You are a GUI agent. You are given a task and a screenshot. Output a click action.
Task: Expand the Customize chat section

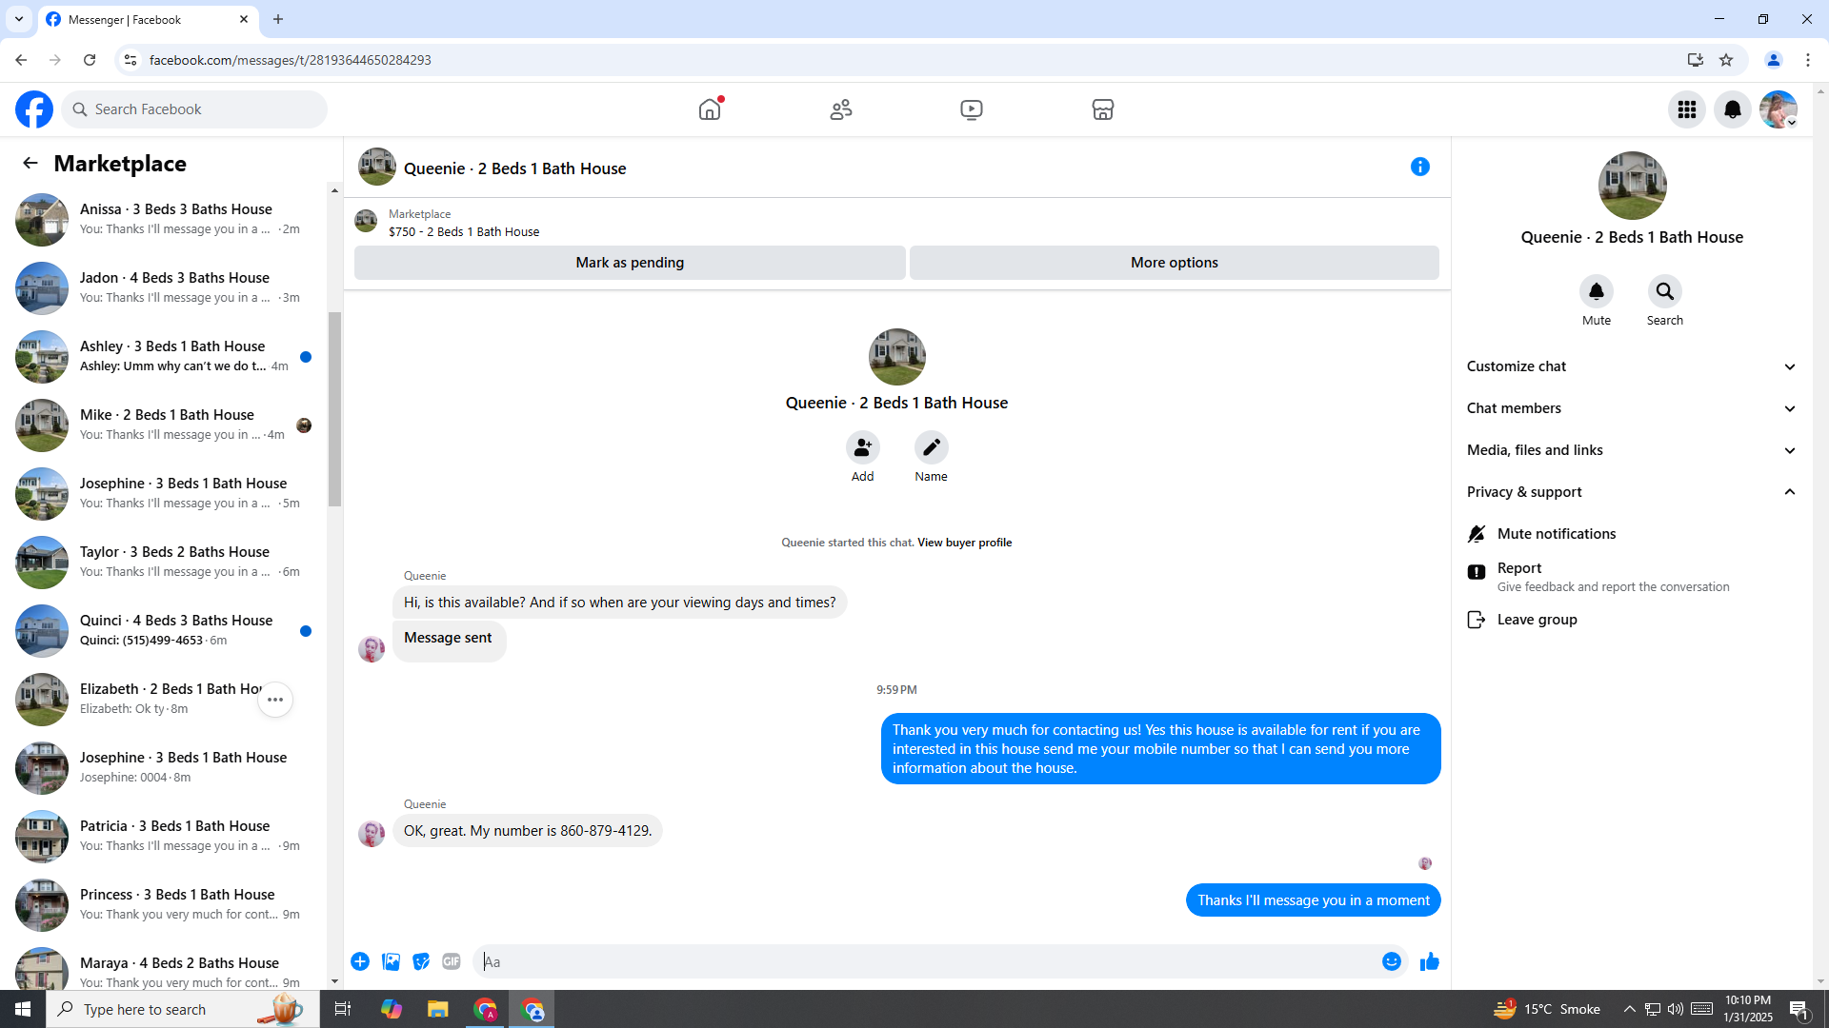pos(1631,366)
